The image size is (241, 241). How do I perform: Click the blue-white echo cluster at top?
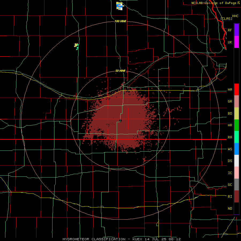click(120, 6)
